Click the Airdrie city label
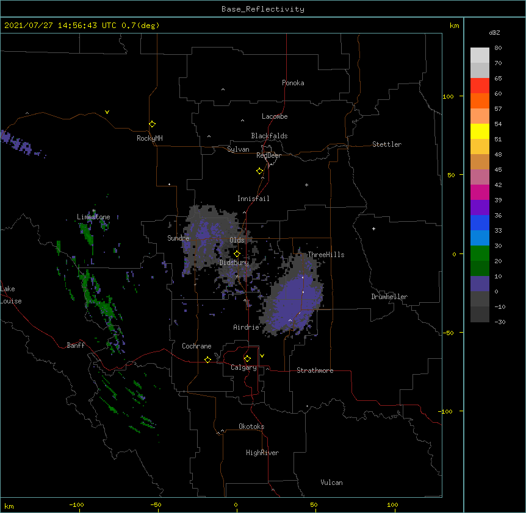This screenshot has height=513, width=526. pos(246,327)
